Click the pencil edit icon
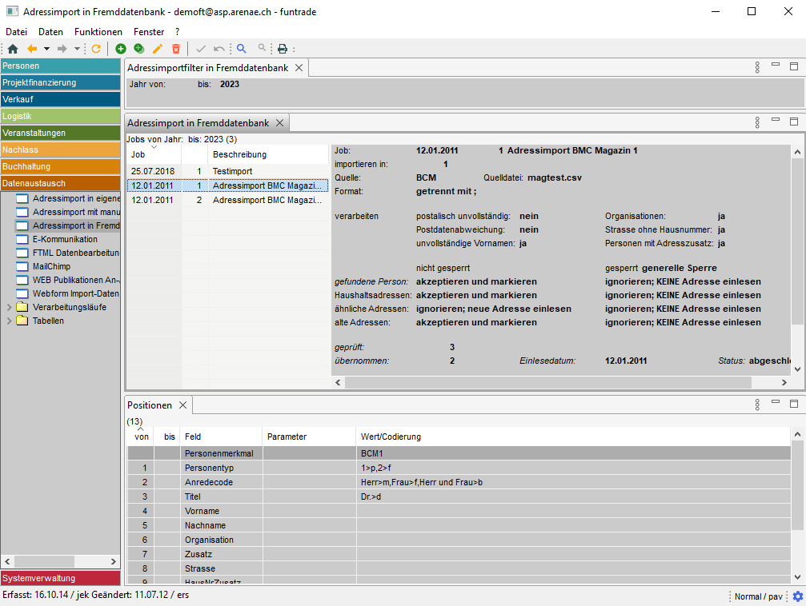 (x=158, y=49)
